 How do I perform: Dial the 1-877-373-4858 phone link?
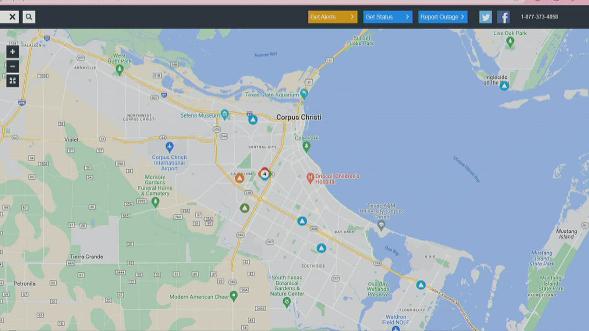coord(539,17)
